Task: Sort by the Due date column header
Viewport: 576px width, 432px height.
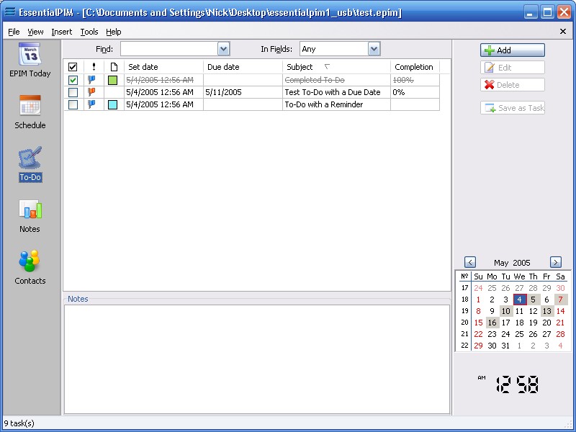Action: 243,67
